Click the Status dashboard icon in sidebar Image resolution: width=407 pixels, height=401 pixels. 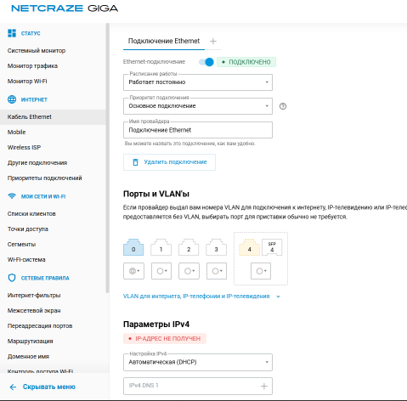tap(12, 33)
